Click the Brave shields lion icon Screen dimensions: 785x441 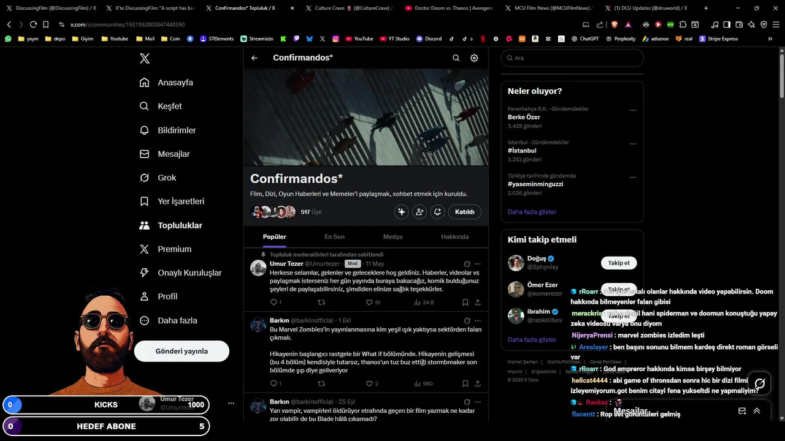615,24
